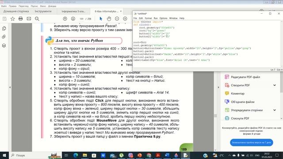Activate the hand pan tool
The width and height of the screenshot is (283, 159).
pos(109,19)
